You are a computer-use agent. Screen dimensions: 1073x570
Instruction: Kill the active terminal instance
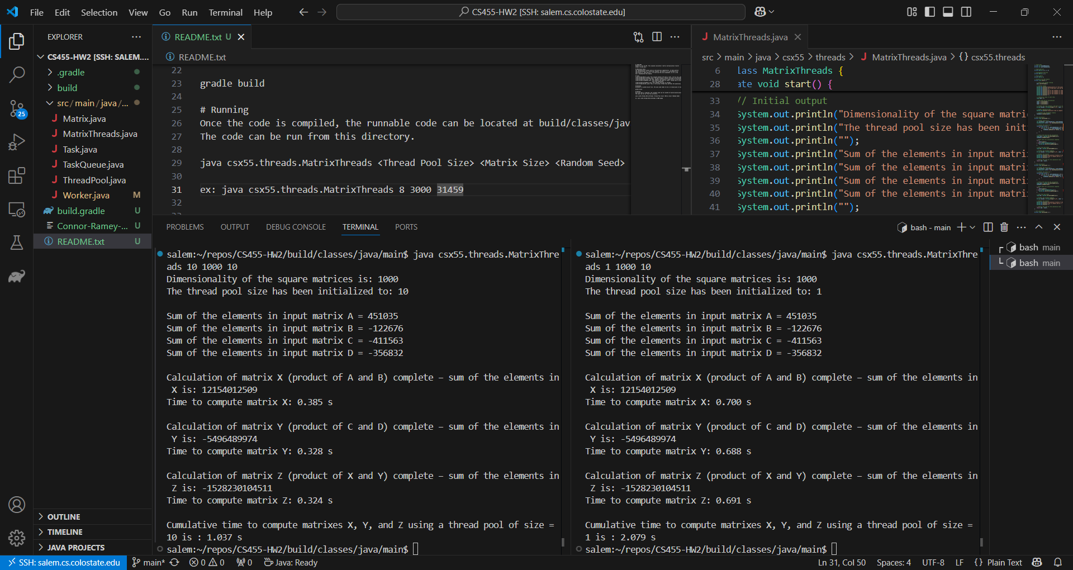tap(1004, 227)
